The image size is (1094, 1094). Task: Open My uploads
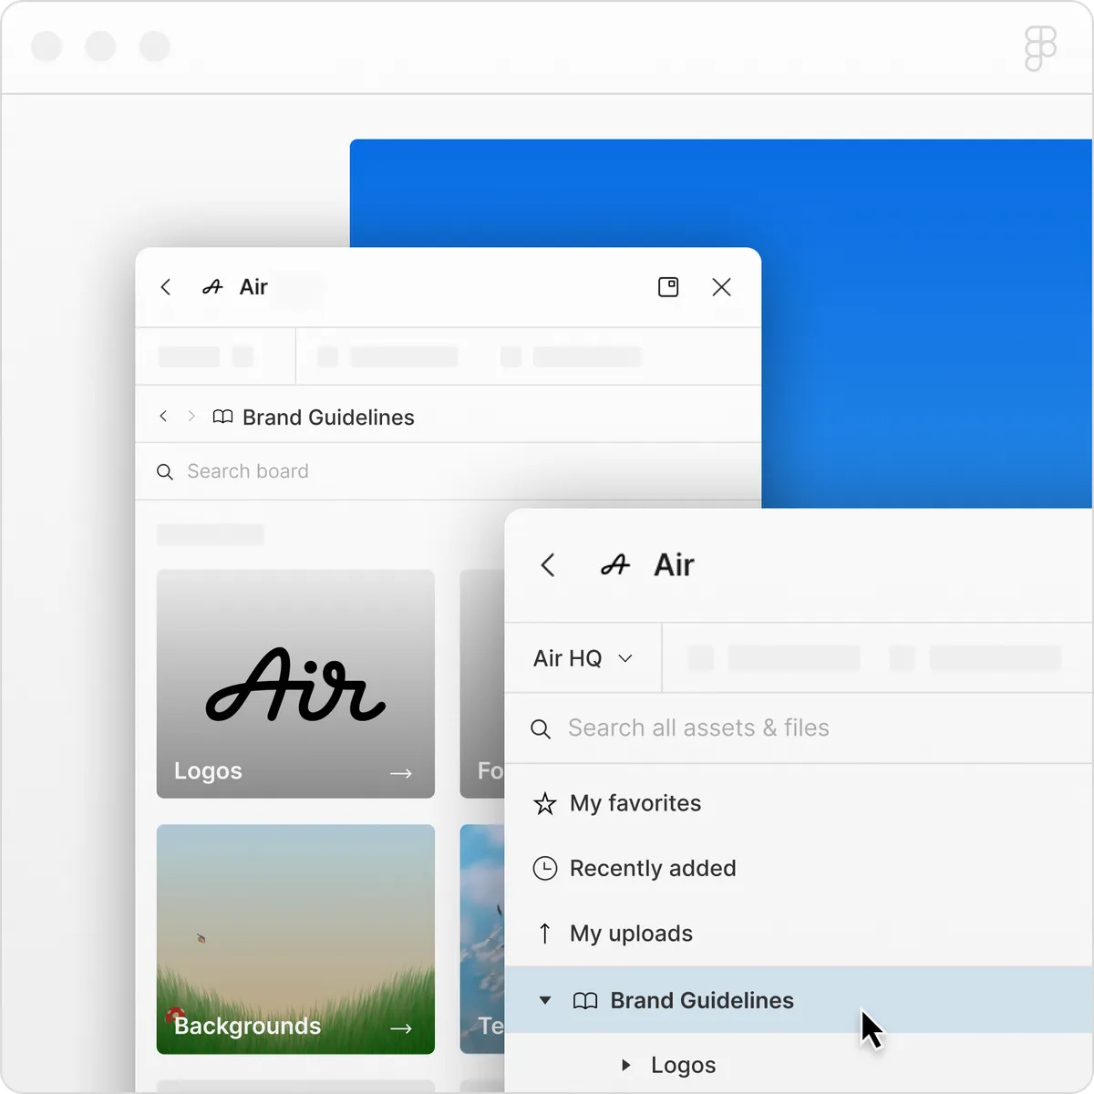click(799, 934)
